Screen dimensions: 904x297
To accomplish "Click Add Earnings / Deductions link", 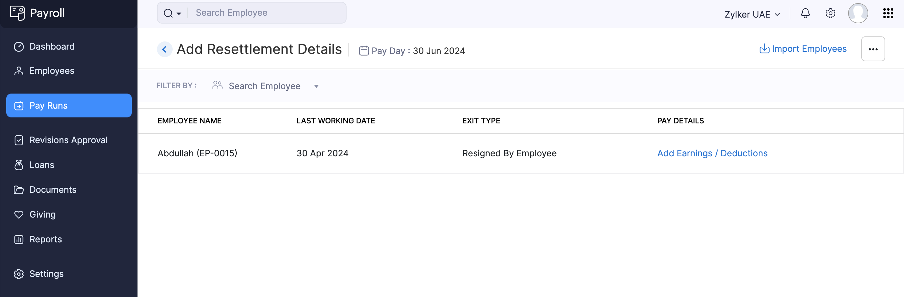I will [x=712, y=154].
